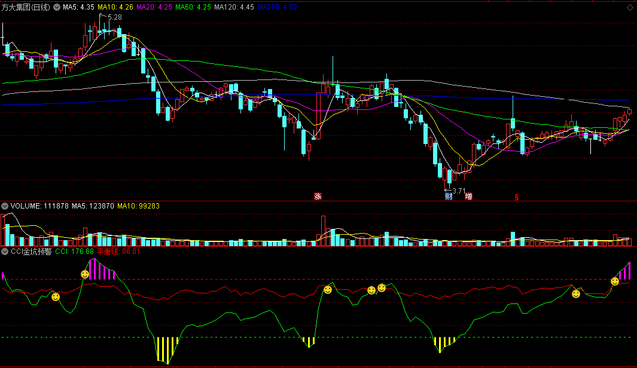Click the MA5: 4.35 moving average label

coord(78,7)
